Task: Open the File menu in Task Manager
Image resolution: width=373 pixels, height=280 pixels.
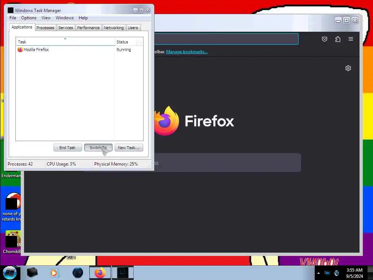Action: coord(13,18)
